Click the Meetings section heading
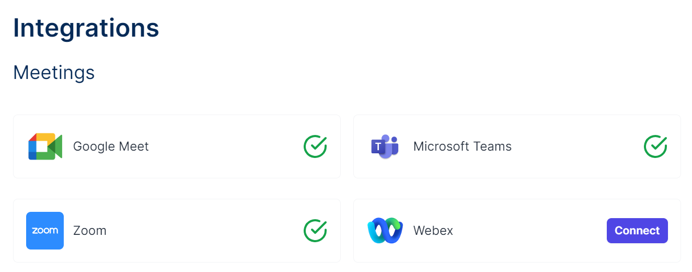The width and height of the screenshot is (692, 272). (54, 72)
